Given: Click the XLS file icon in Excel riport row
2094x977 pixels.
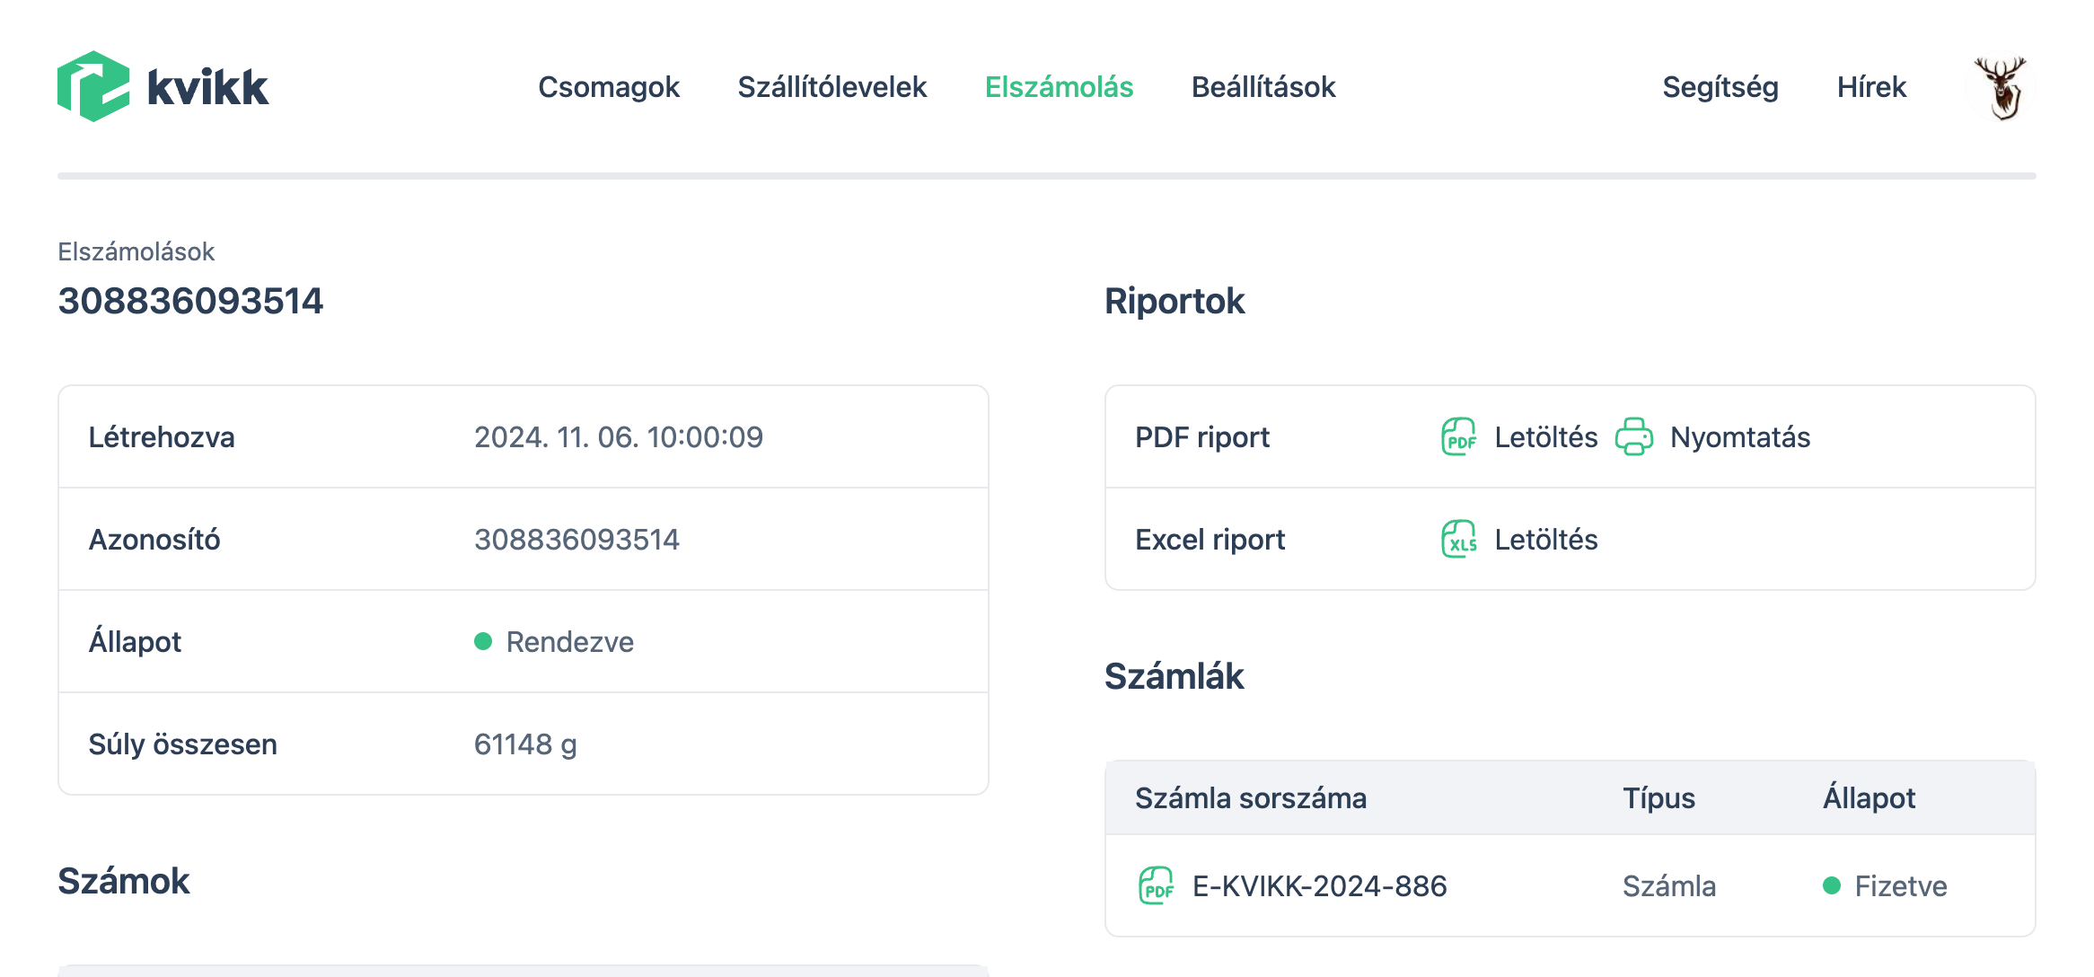Looking at the screenshot, I should click(1459, 540).
